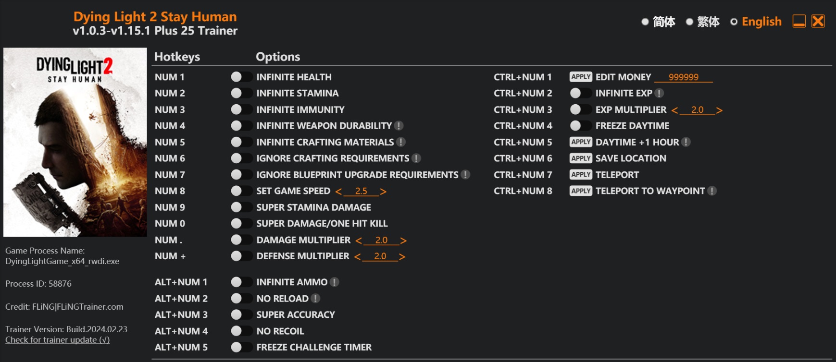Increase game speed with right arrow
Screen dimensions: 836x362
point(383,192)
